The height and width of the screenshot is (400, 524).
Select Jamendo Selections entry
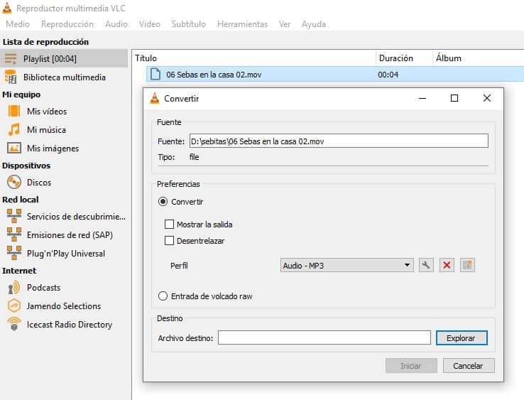tap(63, 306)
